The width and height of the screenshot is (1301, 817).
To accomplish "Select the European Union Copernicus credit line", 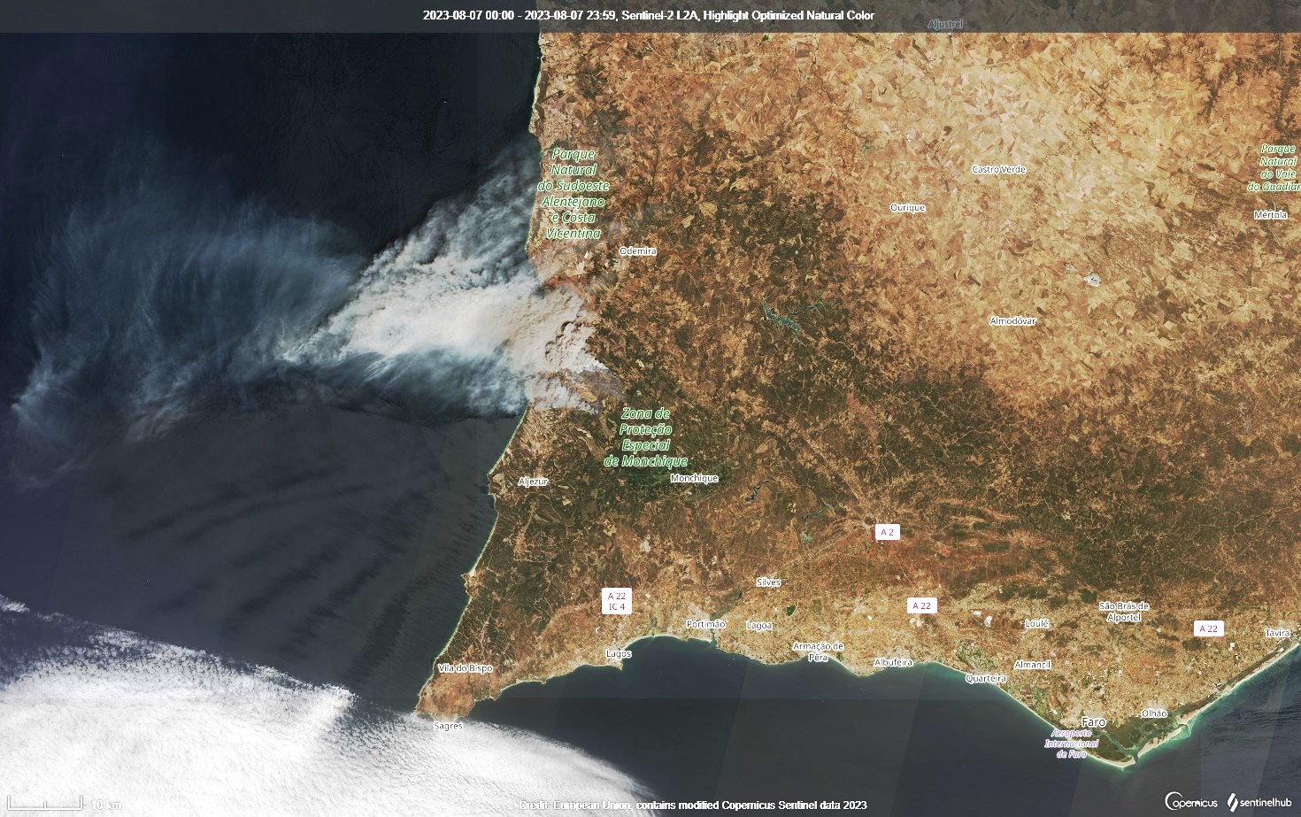I will [693, 805].
